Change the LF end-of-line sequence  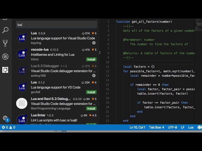point(182,127)
